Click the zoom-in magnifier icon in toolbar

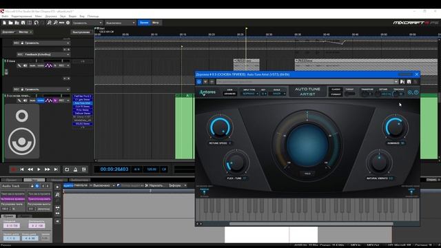[x=49, y=23]
